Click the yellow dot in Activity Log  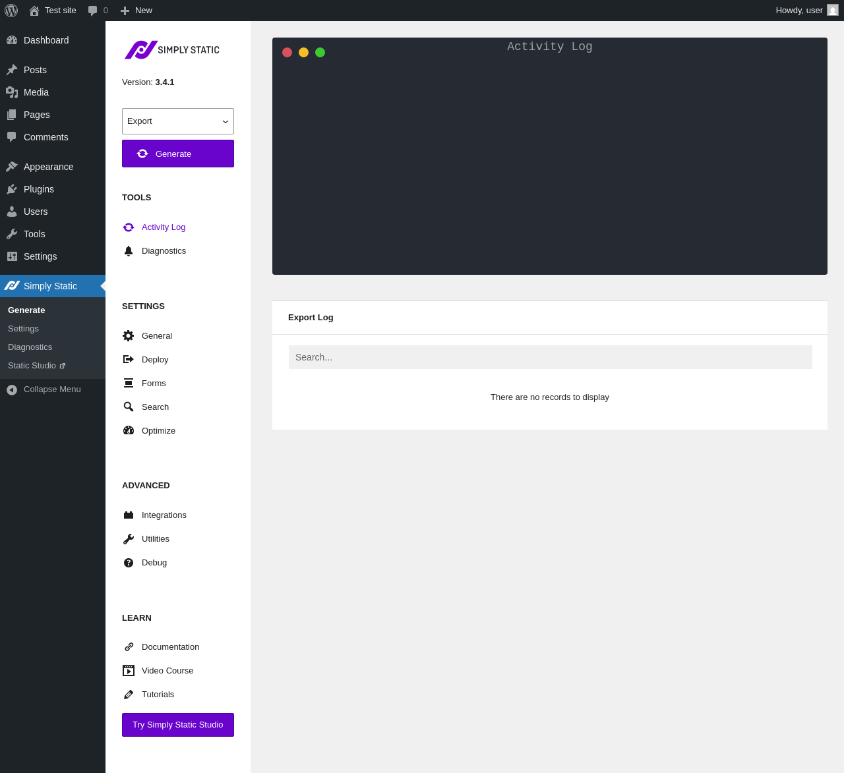click(303, 53)
